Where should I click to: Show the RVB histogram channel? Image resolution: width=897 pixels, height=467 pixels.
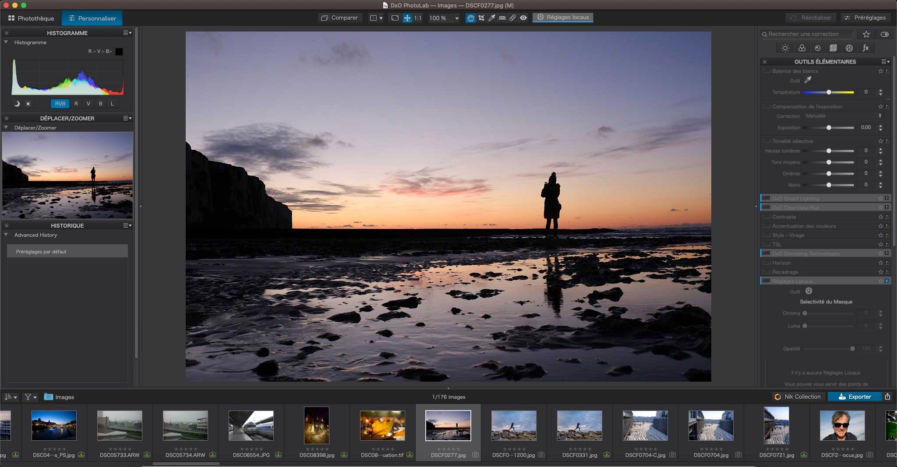click(x=60, y=104)
